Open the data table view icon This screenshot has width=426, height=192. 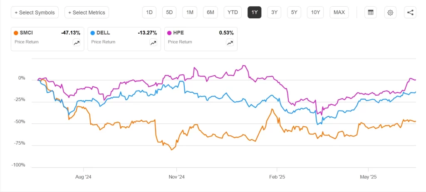370,12
